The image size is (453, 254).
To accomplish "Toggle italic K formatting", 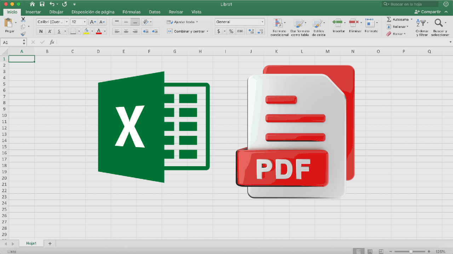I will [50, 31].
